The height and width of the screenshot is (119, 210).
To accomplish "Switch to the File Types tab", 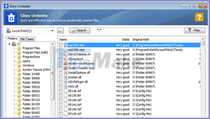I will pos(27,39).
